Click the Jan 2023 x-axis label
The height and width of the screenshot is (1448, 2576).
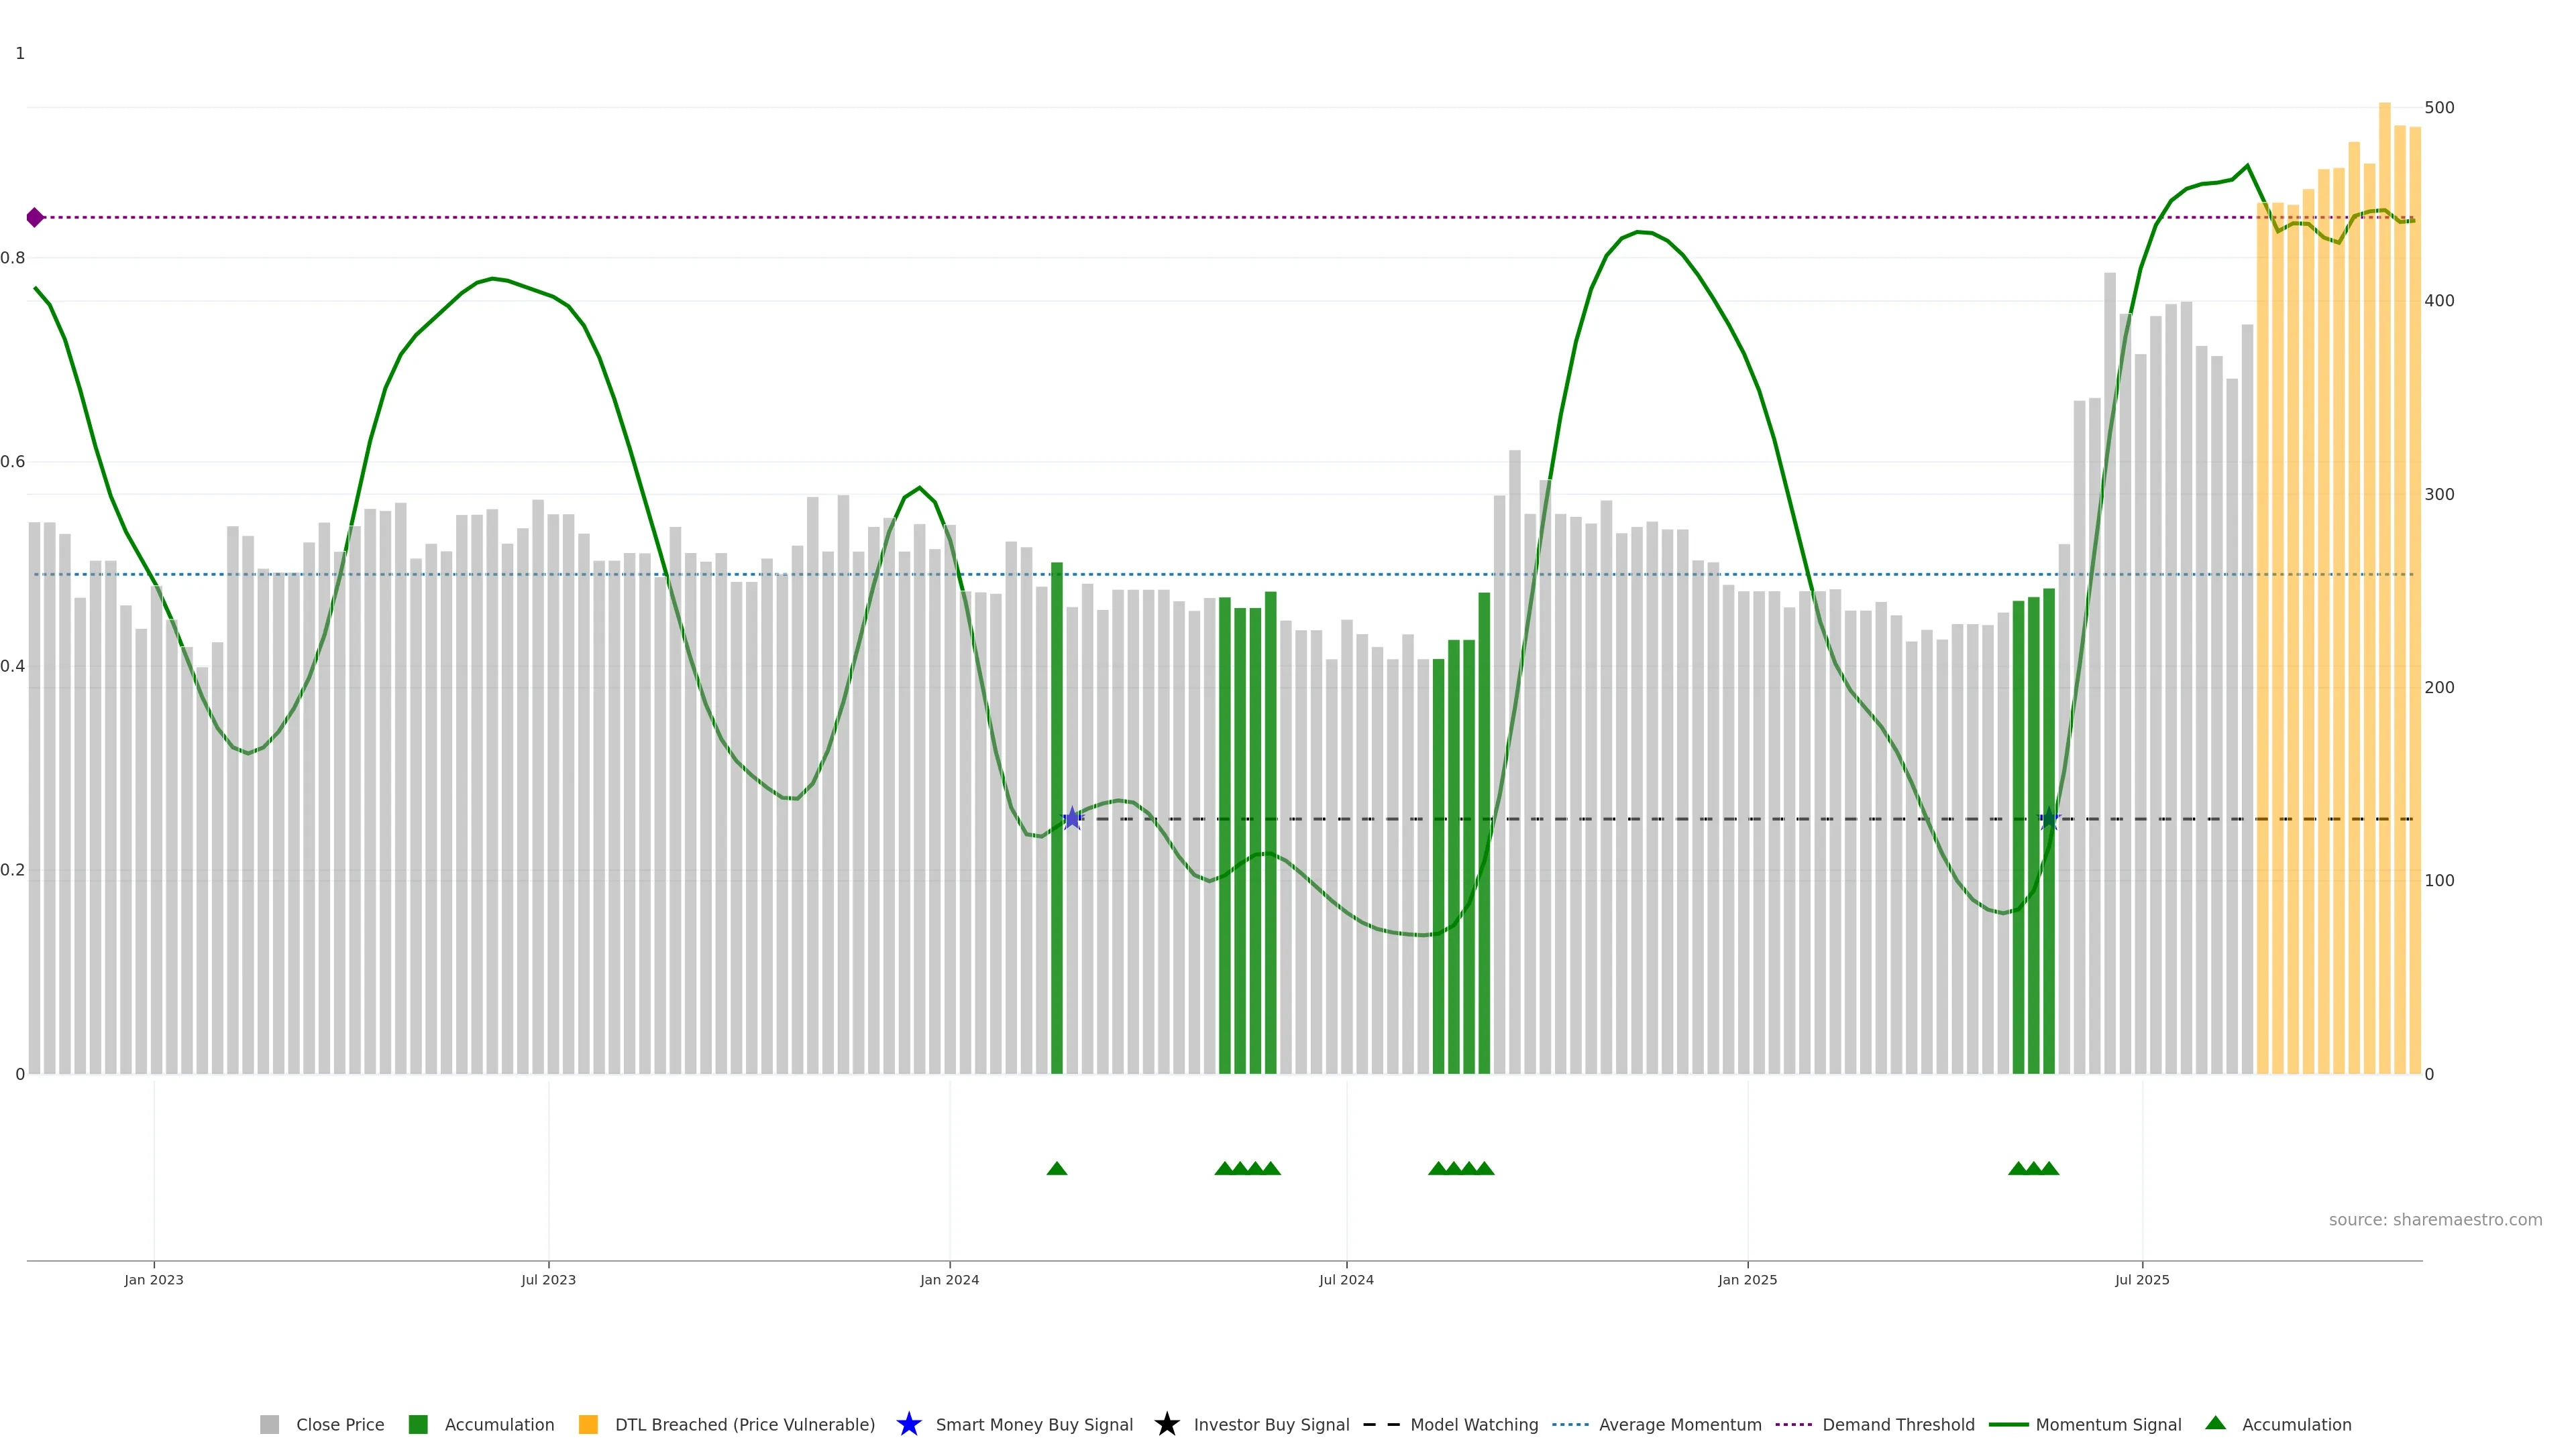point(153,1279)
